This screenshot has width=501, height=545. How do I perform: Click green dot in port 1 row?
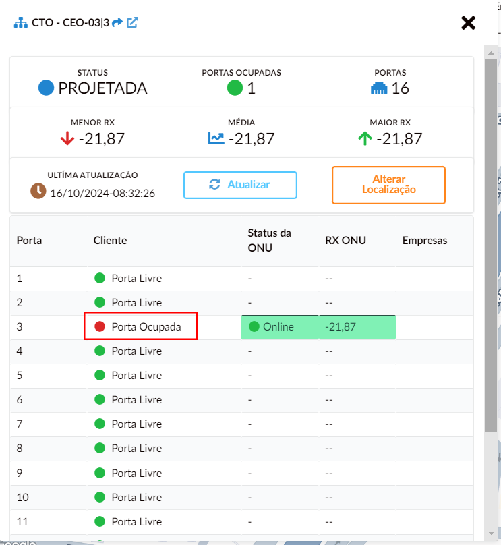pyautogui.click(x=100, y=278)
